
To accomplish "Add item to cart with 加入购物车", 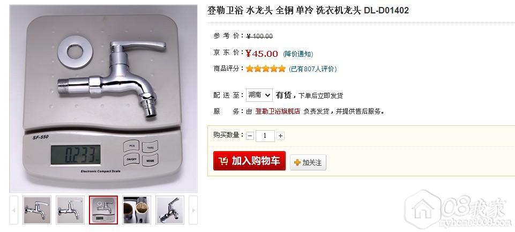I will [249, 161].
